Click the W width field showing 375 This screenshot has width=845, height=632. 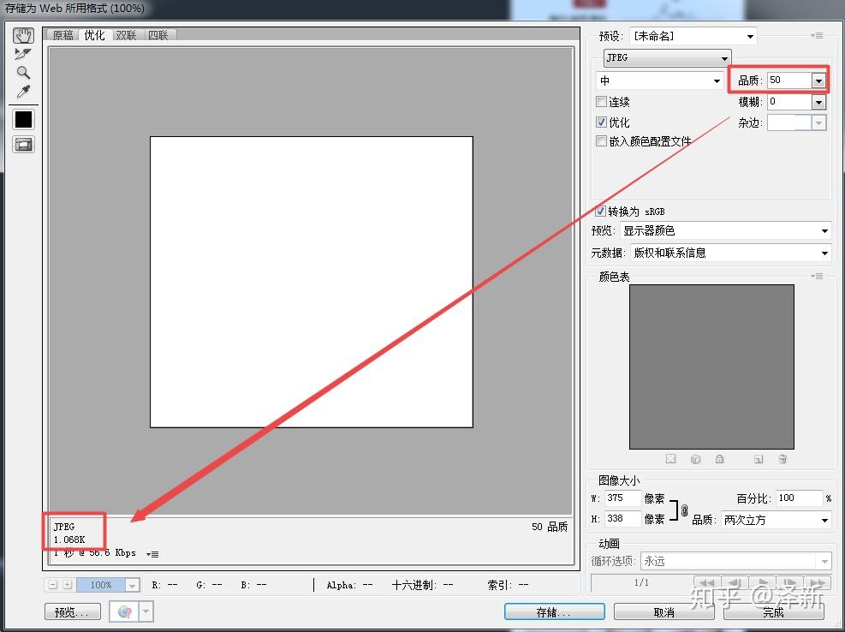click(623, 498)
